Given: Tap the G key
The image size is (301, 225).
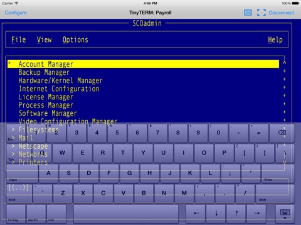Looking at the screenshot, I should click(129, 173).
